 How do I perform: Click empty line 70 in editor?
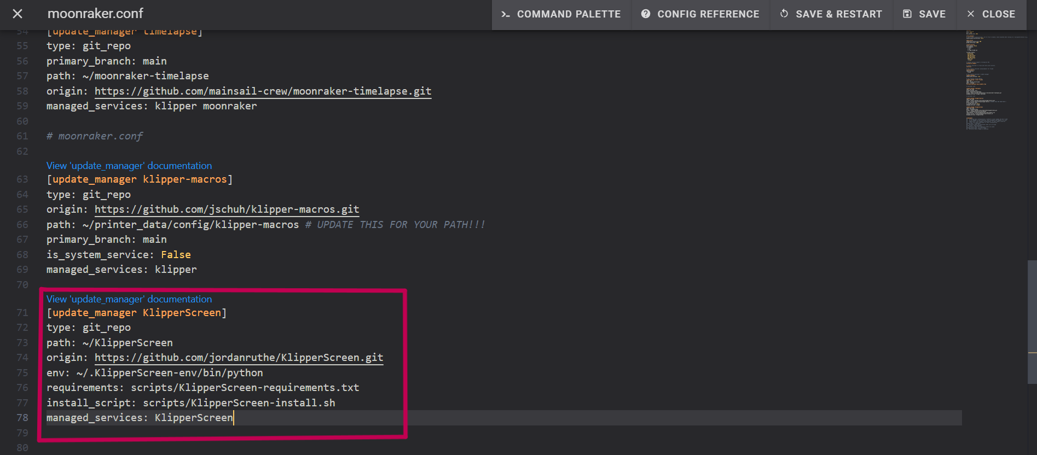(503, 285)
